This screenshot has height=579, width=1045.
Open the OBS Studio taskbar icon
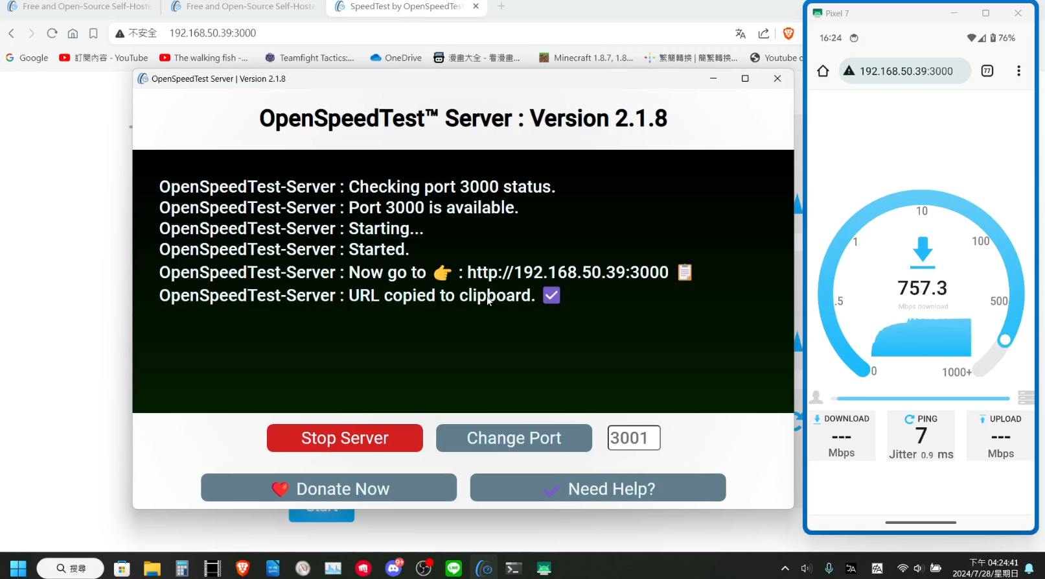pyautogui.click(x=424, y=569)
